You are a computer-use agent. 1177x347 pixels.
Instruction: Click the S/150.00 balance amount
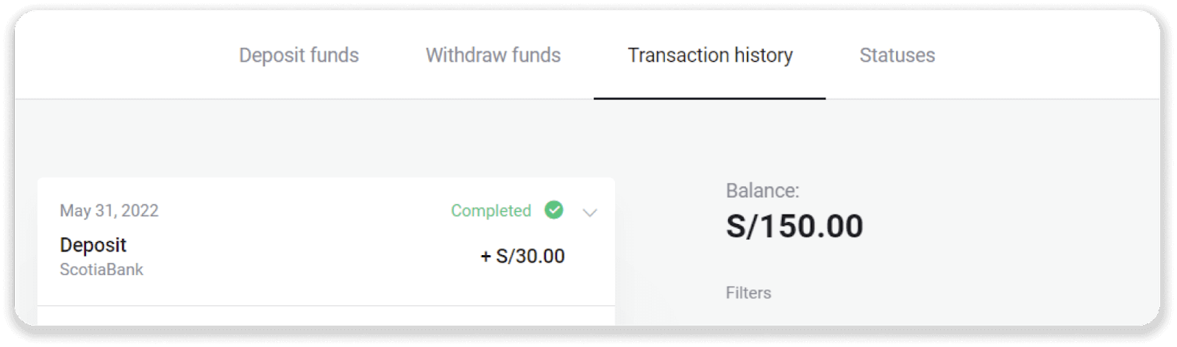click(x=794, y=226)
